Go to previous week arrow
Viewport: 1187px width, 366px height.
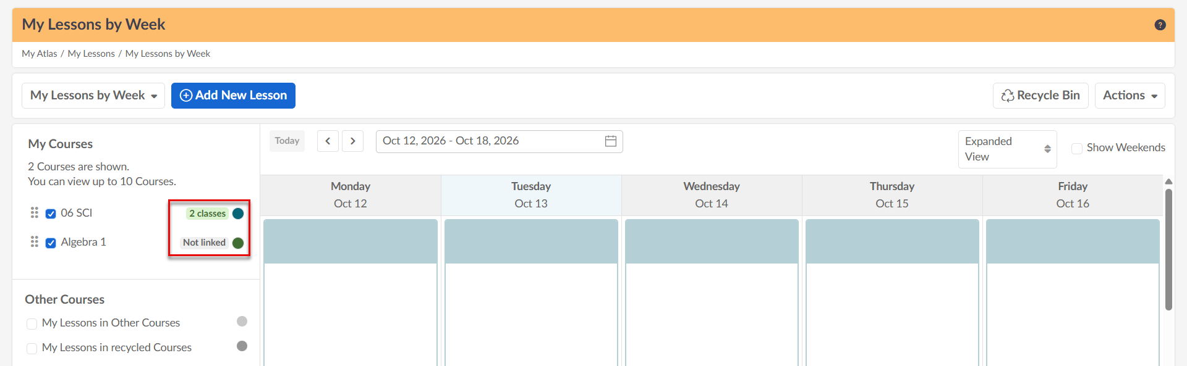coord(328,141)
